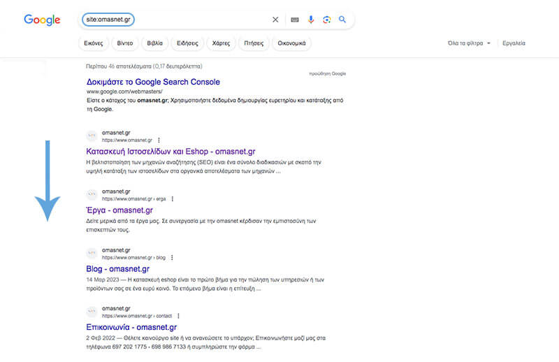
Task: Select the Εικόνες filter tab
Action: point(94,43)
